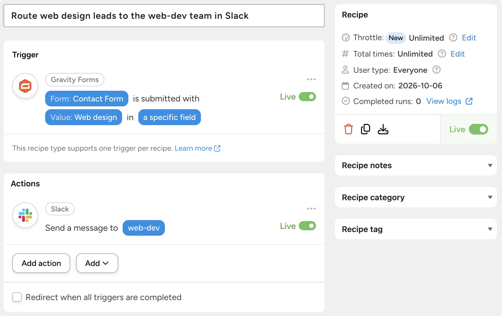This screenshot has height=316, width=502.
Task: Click the Created on date 2026-10-06
Action: click(420, 86)
